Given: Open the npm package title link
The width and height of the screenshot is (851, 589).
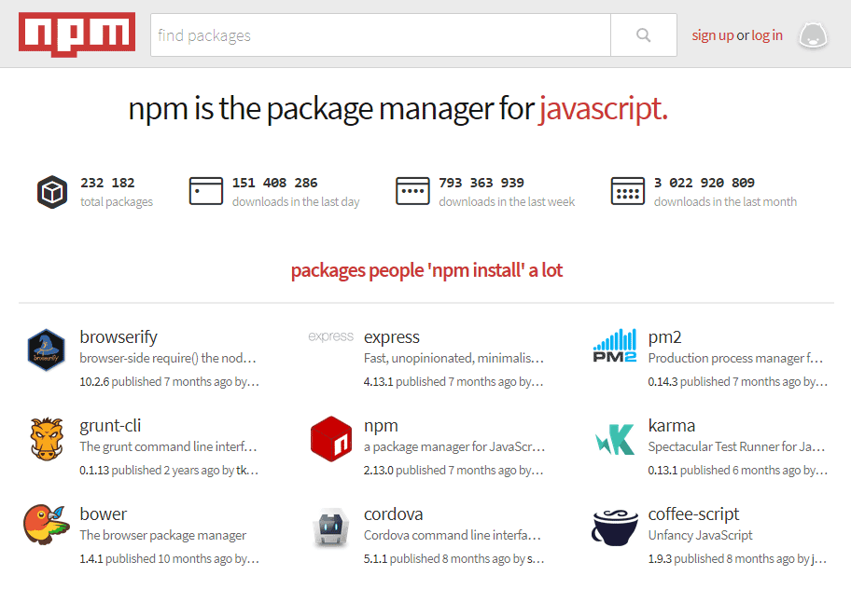Looking at the screenshot, I should [x=381, y=426].
